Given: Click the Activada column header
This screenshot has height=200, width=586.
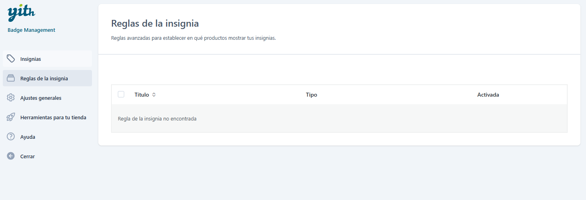Looking at the screenshot, I should click(x=488, y=95).
